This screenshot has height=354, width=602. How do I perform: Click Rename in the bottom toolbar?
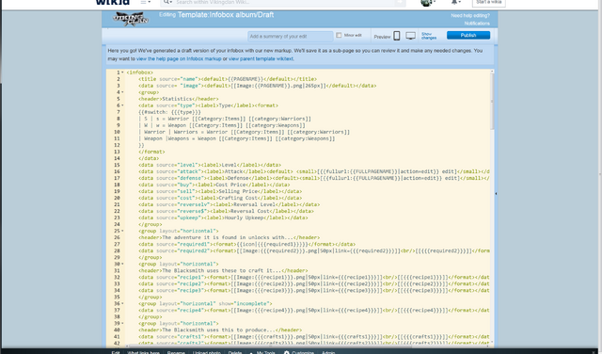click(x=176, y=352)
